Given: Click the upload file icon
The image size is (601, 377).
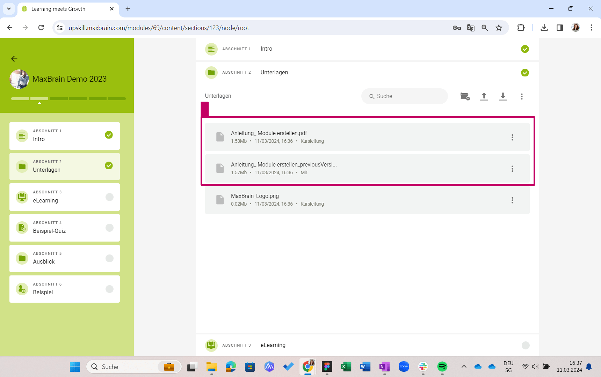Looking at the screenshot, I should point(484,96).
